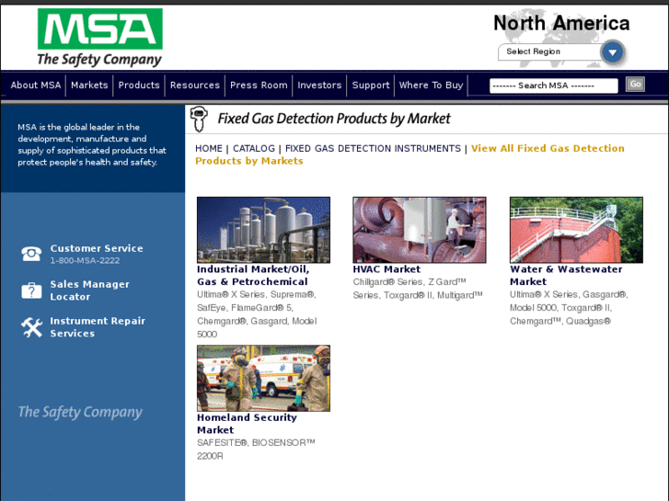Open the Resources menu
The height and width of the screenshot is (501, 669).
194,85
